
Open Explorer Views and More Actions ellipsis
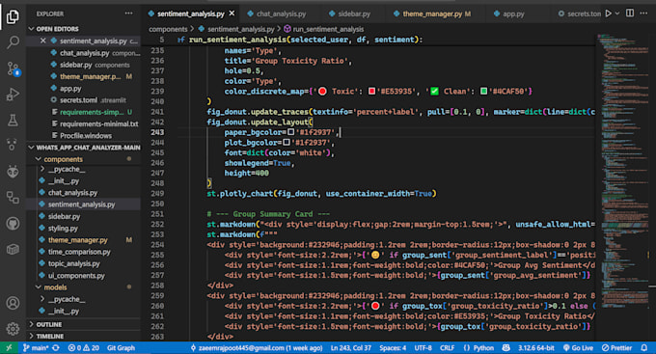pyautogui.click(x=129, y=14)
